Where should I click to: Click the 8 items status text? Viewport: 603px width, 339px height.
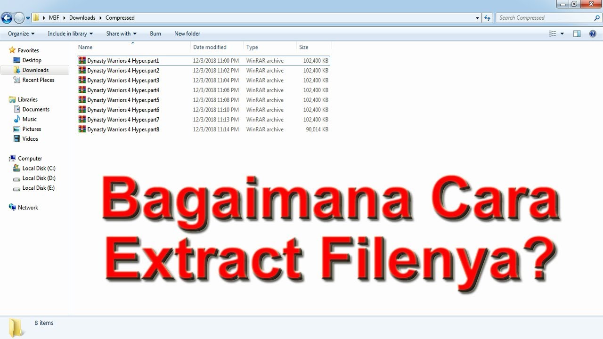click(x=44, y=323)
